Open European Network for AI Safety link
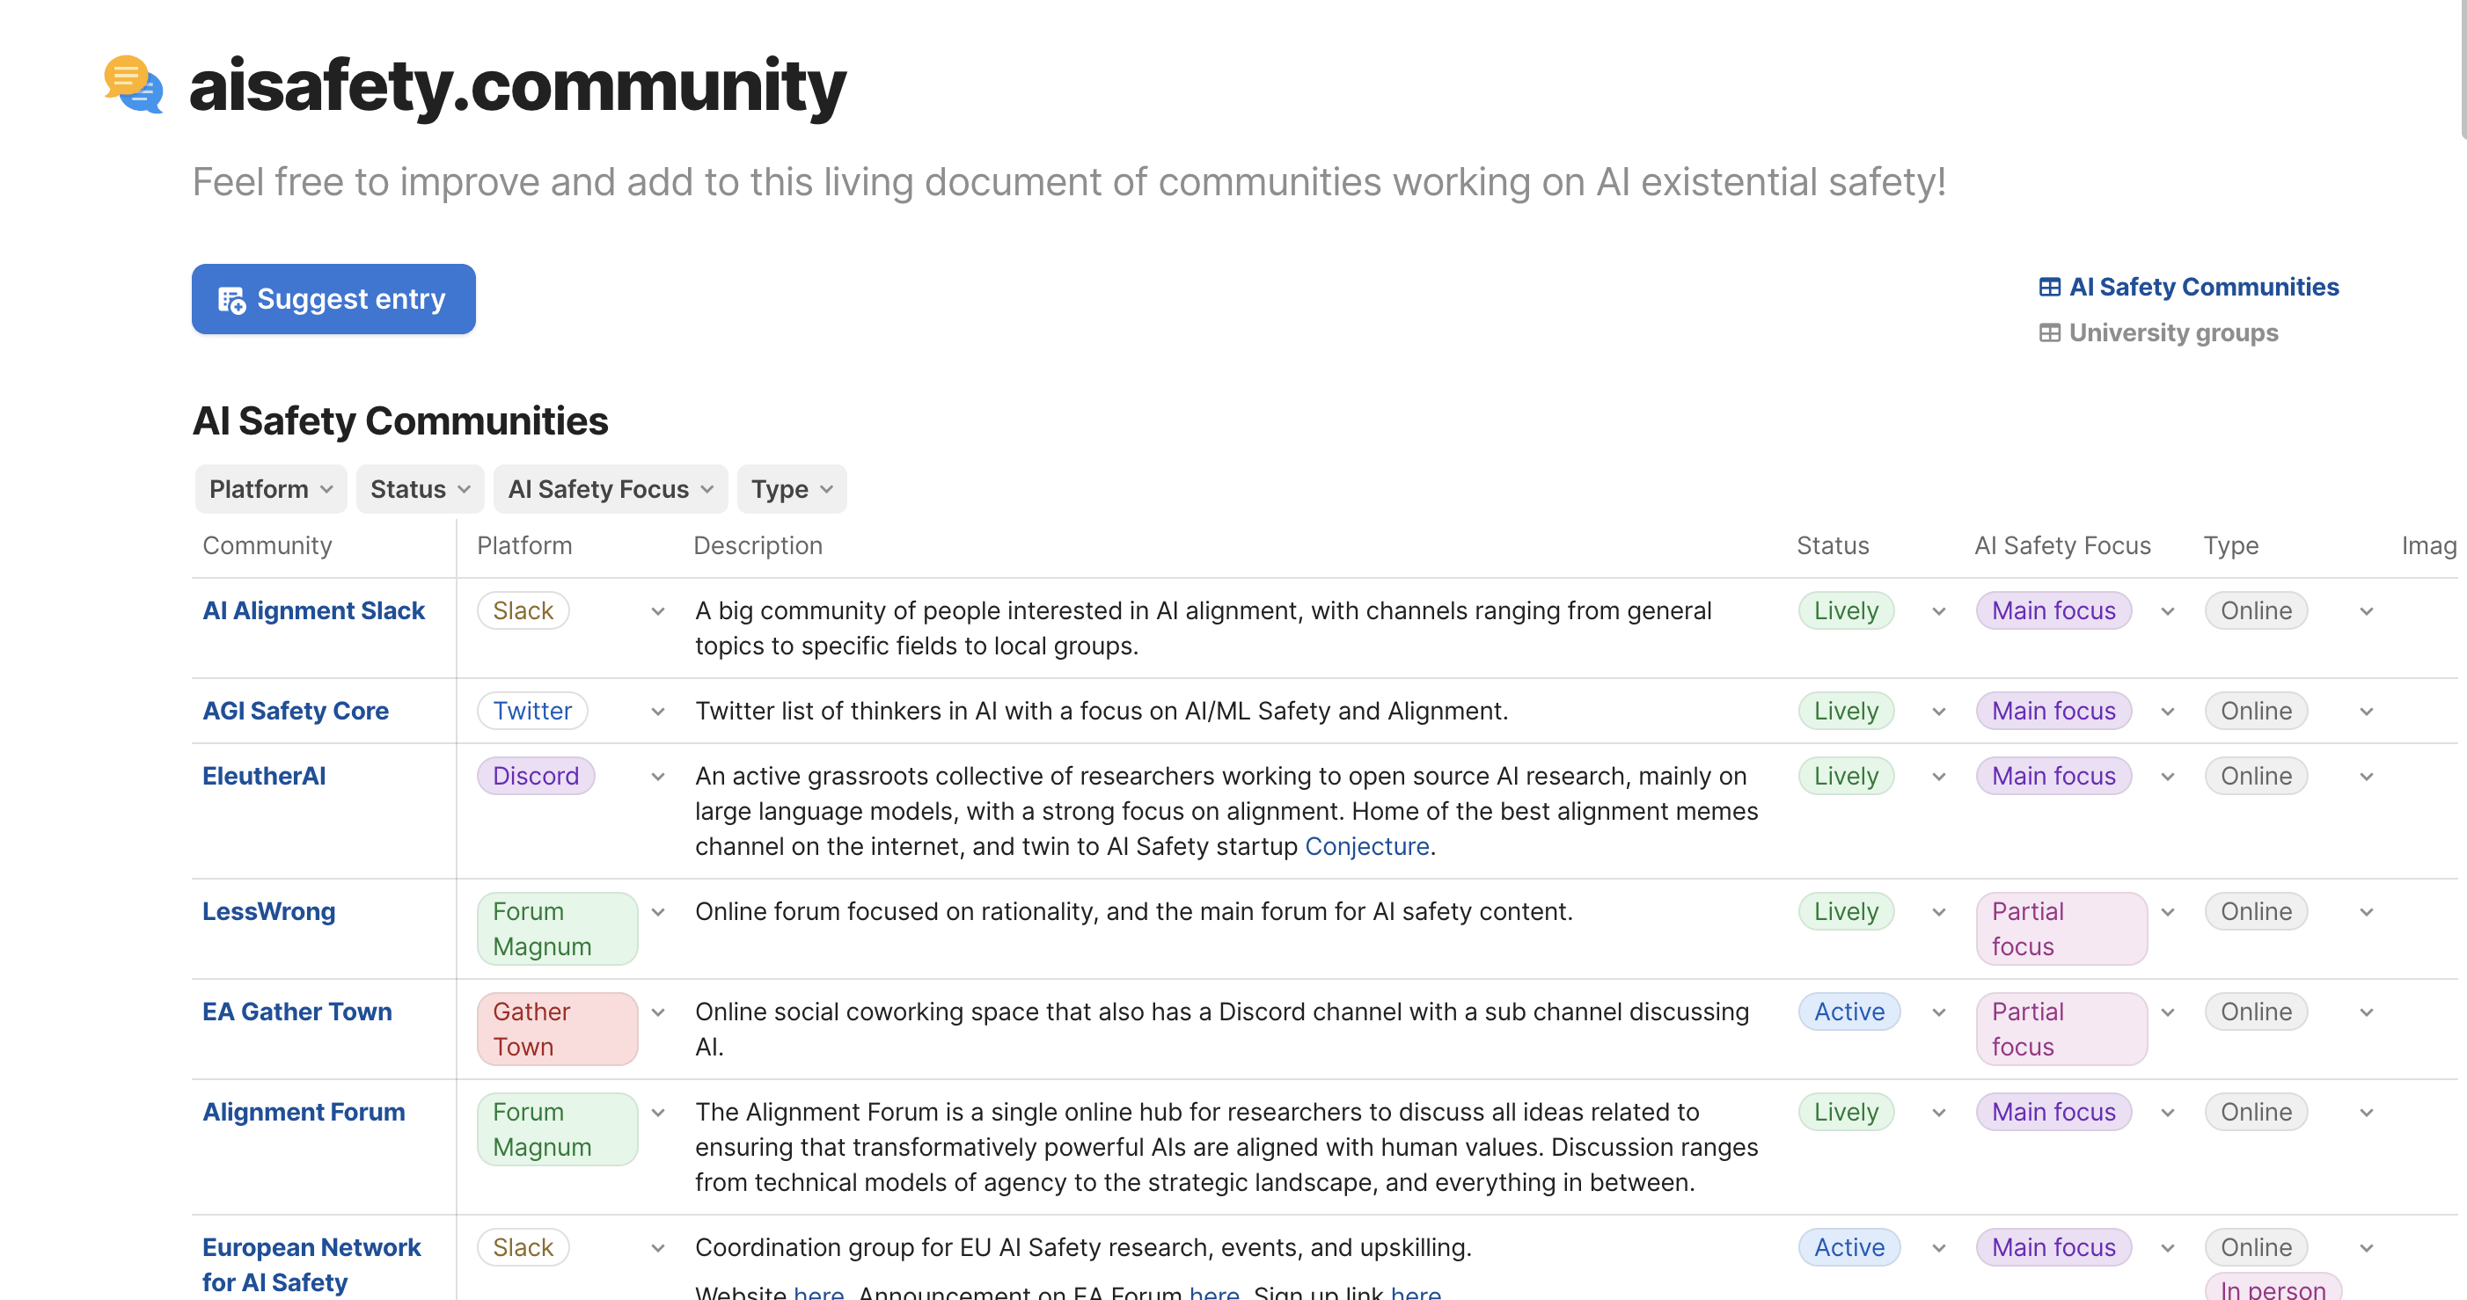Viewport: 2467px width, 1300px height. point(311,1265)
